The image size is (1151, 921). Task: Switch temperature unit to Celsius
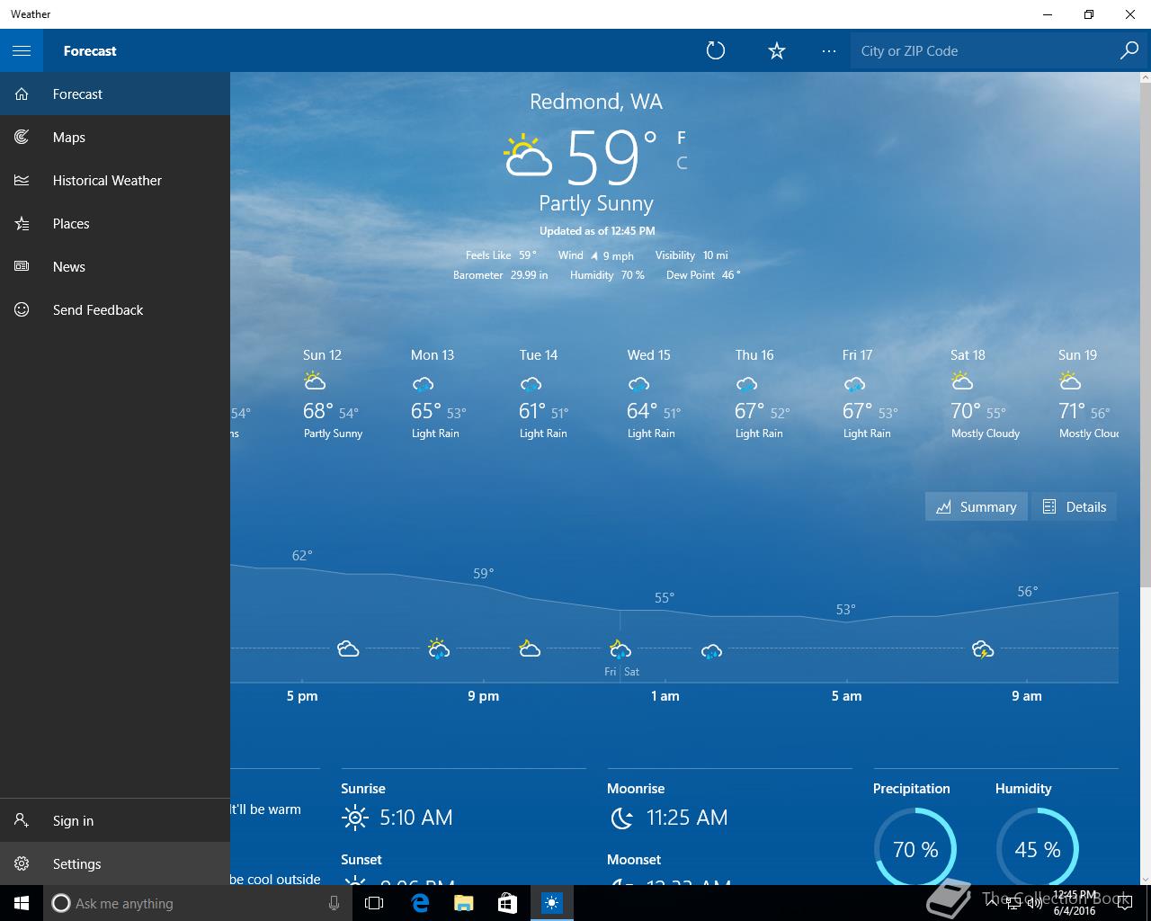point(682,163)
